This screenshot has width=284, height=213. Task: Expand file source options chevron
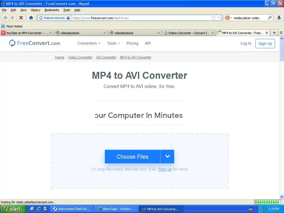coord(167,156)
